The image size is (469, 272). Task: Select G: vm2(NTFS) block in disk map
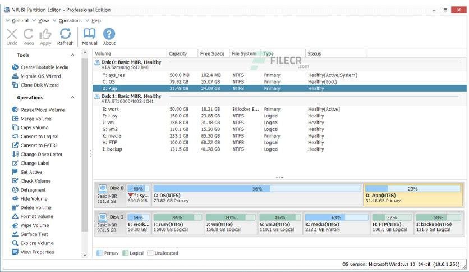[281, 223]
